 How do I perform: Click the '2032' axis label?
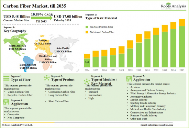(x=156, y=70)
